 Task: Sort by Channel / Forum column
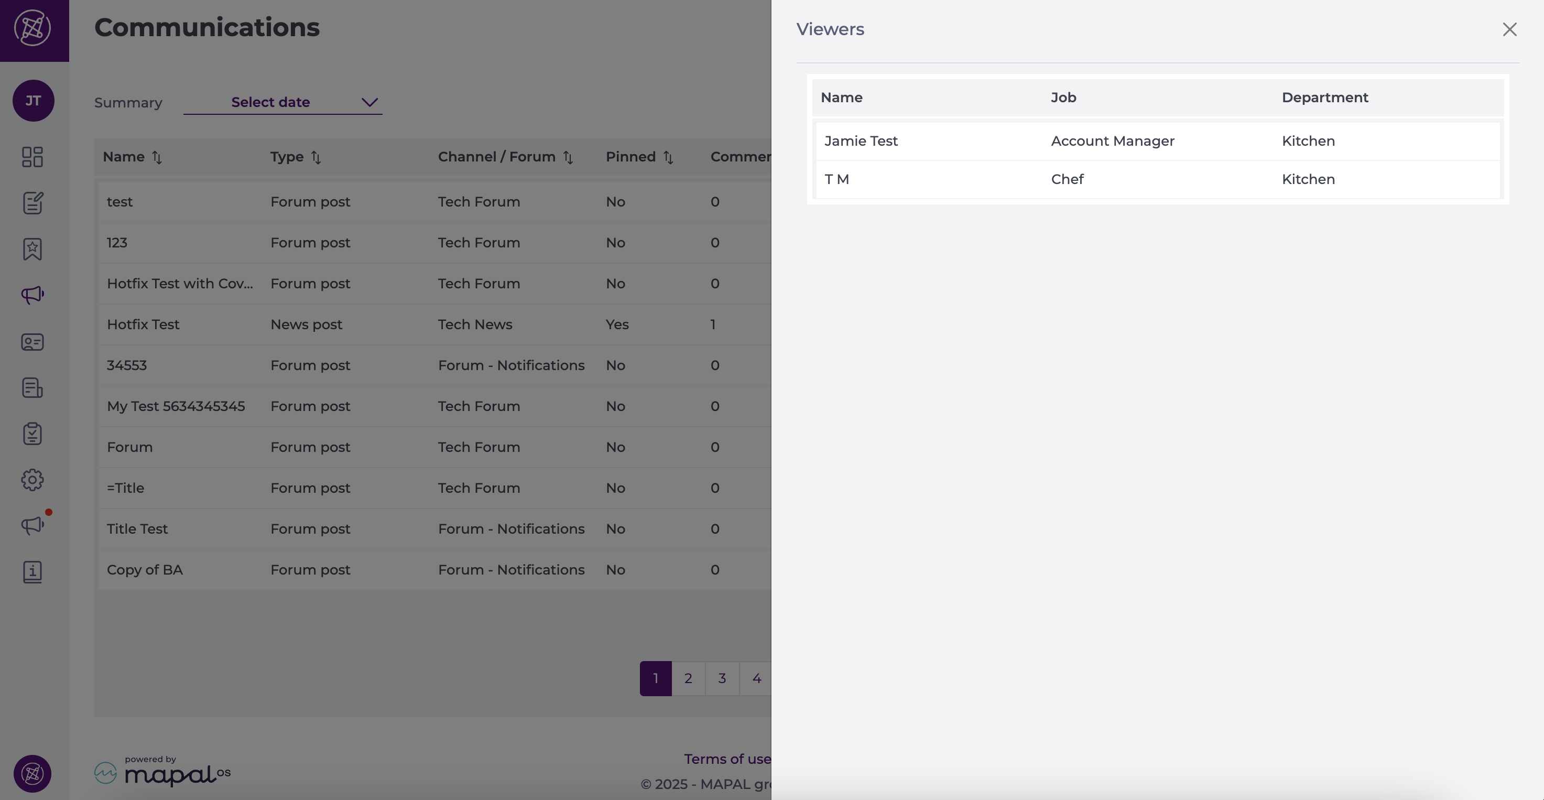click(x=568, y=157)
